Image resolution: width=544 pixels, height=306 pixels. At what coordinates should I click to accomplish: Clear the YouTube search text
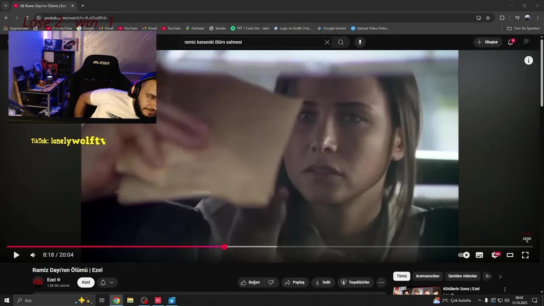[x=327, y=42]
